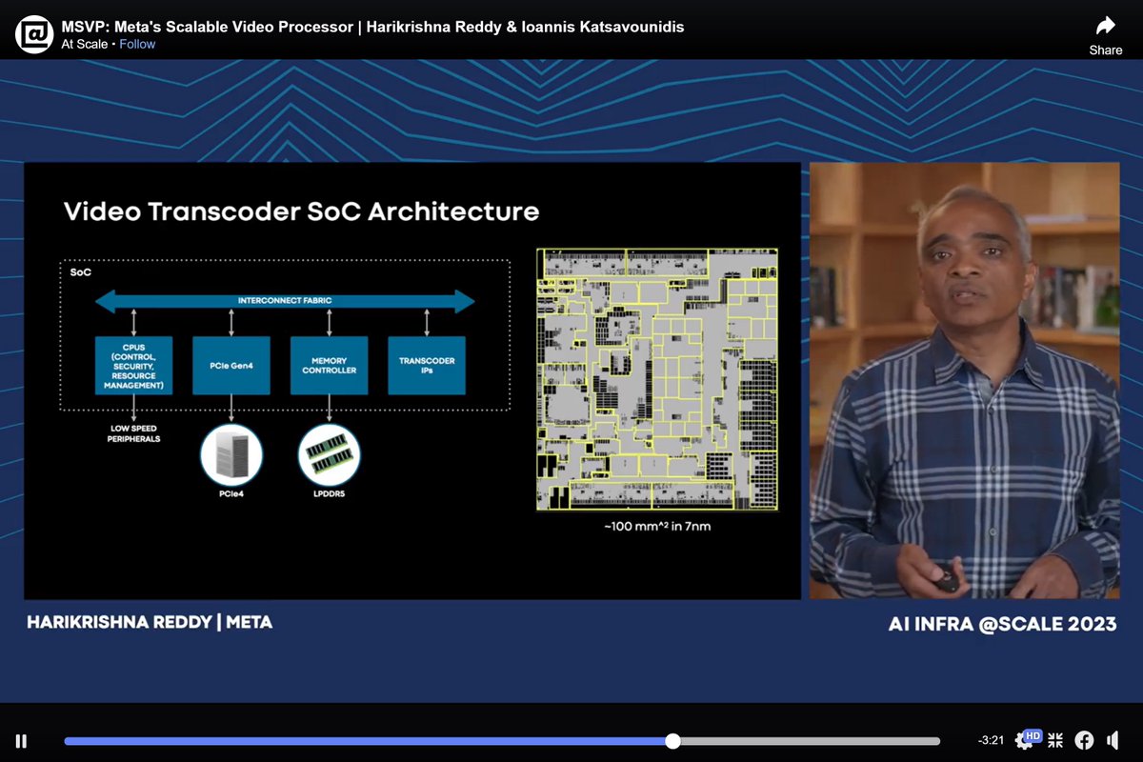
Task: Click the chip die layout image
Action: pyautogui.click(x=655, y=378)
